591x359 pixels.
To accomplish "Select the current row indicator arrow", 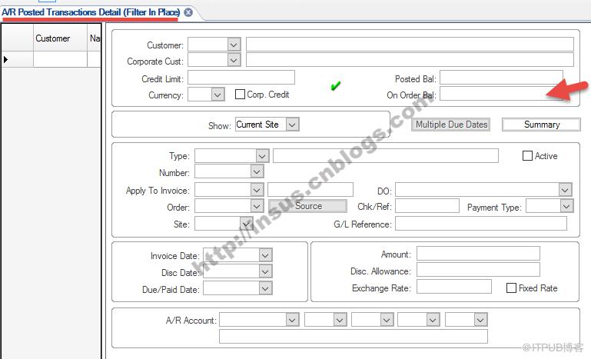I will [5, 59].
